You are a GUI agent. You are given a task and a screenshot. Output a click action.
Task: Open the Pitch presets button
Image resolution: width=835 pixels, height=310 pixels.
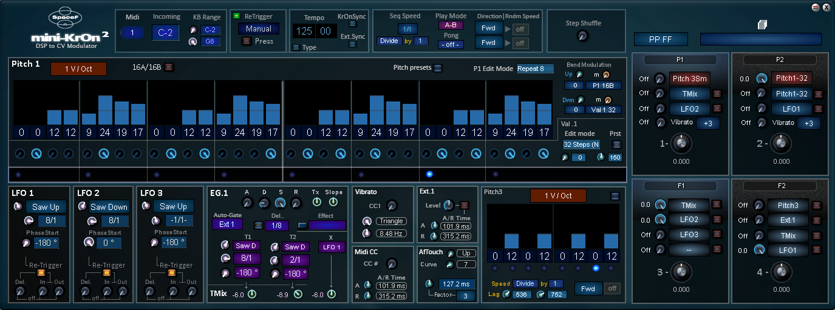click(x=438, y=68)
